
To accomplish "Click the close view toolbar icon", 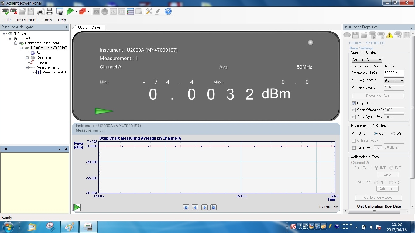I will click(139, 12).
